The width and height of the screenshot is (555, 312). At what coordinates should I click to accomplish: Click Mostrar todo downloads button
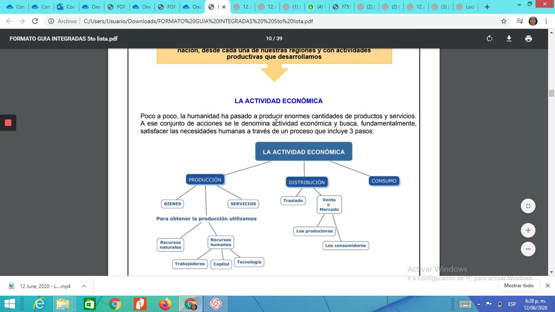(x=519, y=286)
